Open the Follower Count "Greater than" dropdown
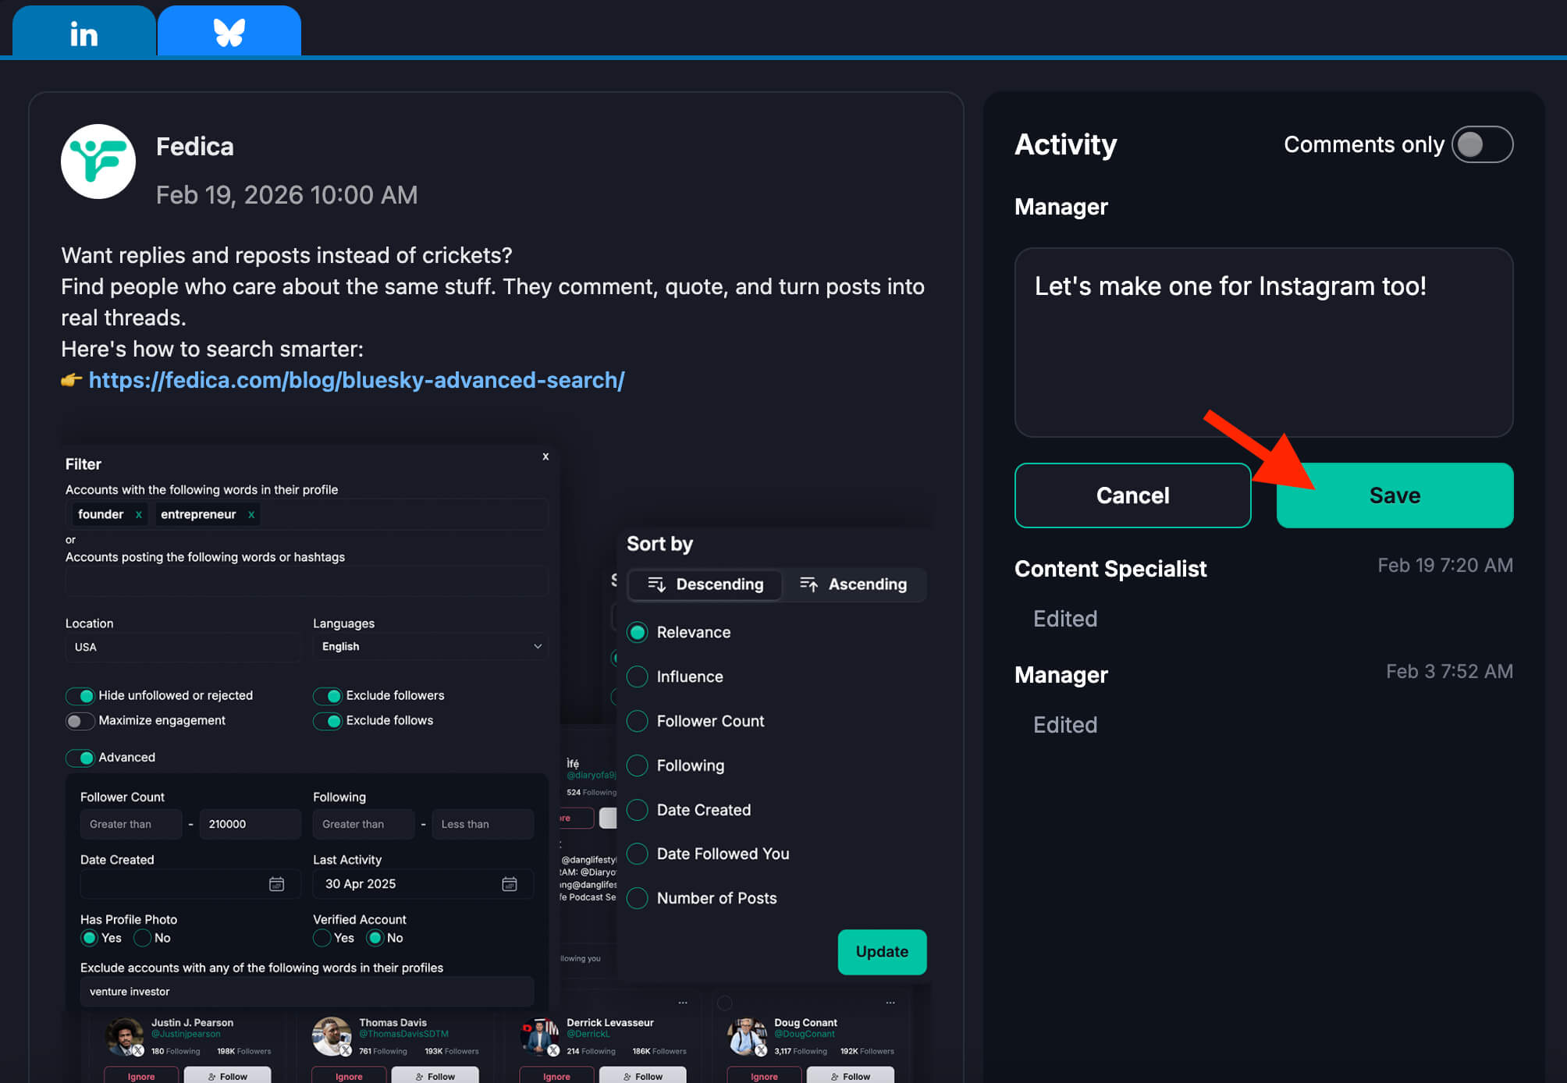The image size is (1567, 1083). (x=130, y=824)
